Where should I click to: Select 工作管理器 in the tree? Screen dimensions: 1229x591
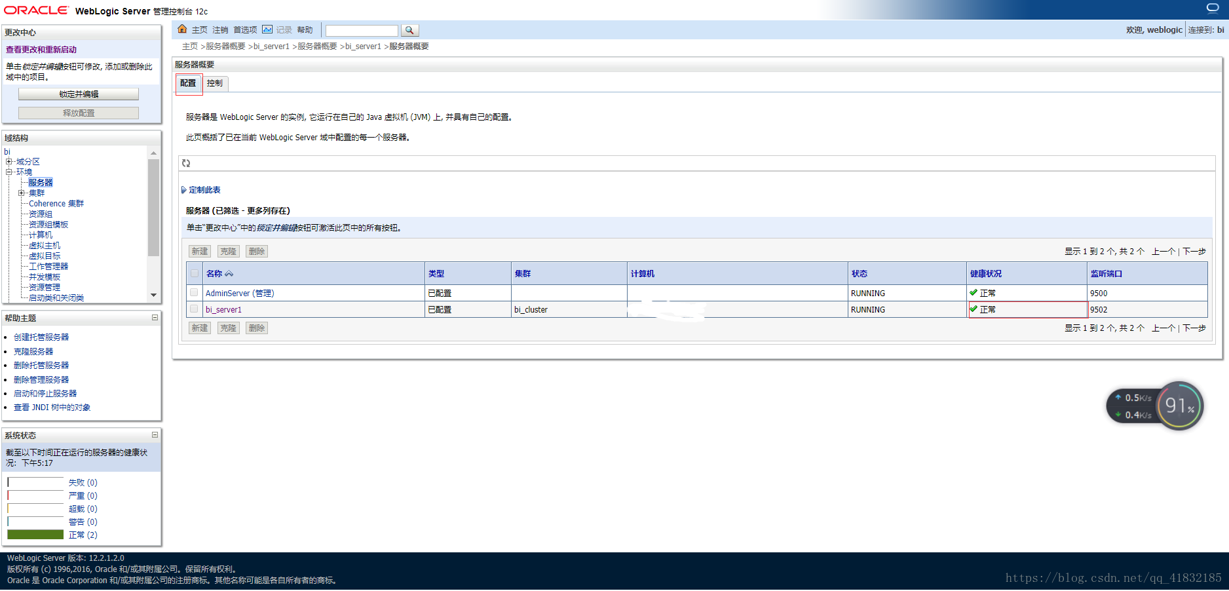48,267
